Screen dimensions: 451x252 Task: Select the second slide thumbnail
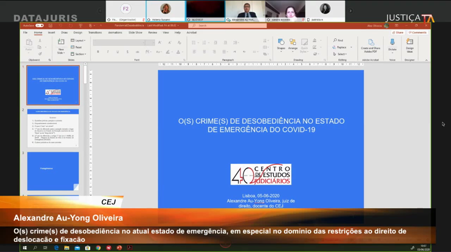coord(53,127)
